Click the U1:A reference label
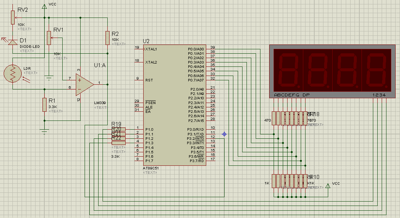 [100, 65]
